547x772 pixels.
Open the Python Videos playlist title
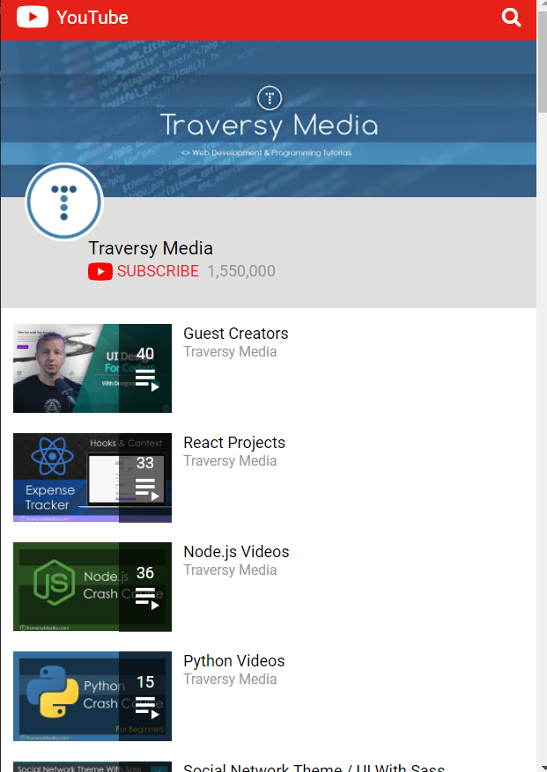click(234, 661)
